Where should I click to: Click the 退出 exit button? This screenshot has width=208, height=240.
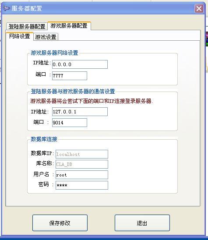142,223
